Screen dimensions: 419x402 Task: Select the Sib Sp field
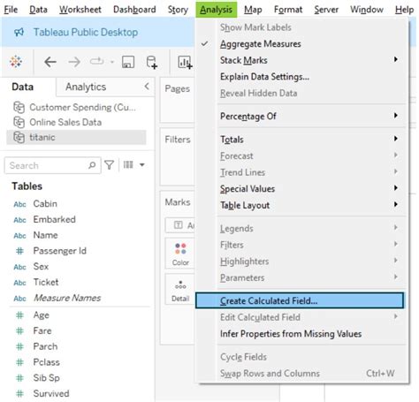pos(46,378)
